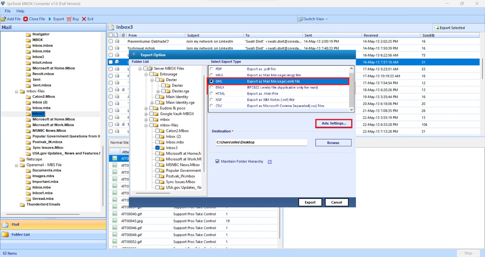Click the Close File red icon
The height and width of the screenshot is (257, 485).
pyautogui.click(x=26, y=19)
